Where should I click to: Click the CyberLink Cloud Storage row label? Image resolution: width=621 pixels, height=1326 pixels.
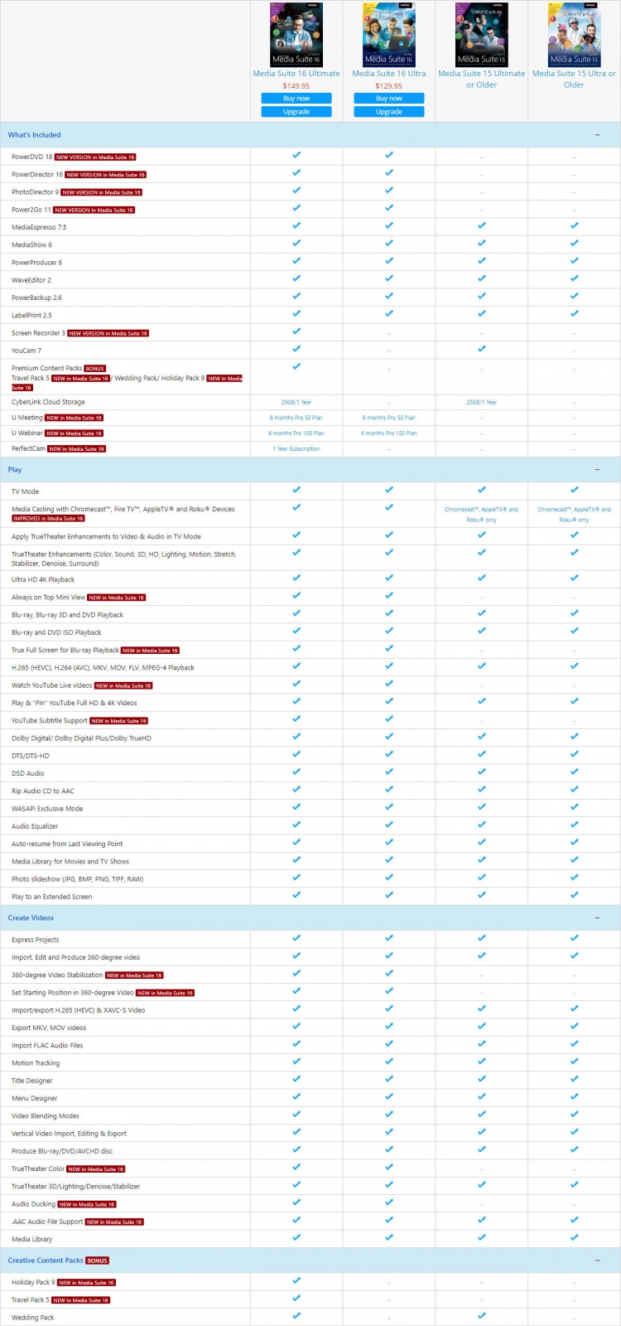pos(48,402)
